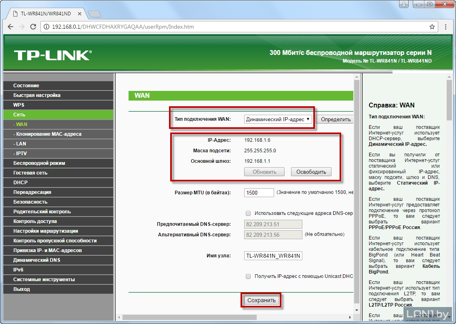This screenshot has width=456, height=324.
Task: Click the TP-LINK logo
Action: click(x=53, y=55)
